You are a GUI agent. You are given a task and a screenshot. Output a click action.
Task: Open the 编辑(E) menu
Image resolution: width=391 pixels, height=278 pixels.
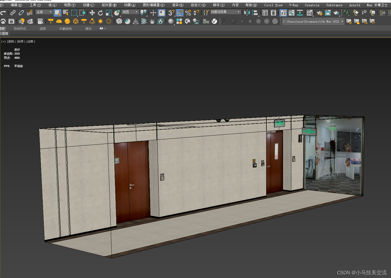click(x=16, y=5)
